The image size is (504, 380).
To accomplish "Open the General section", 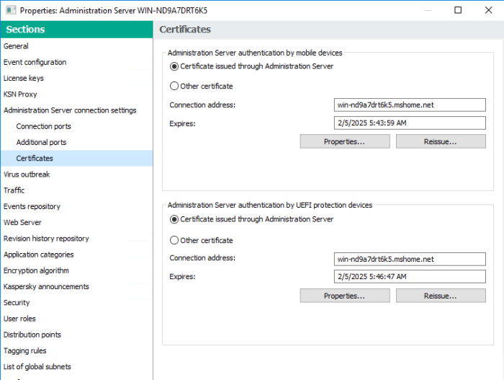I will pos(17,46).
